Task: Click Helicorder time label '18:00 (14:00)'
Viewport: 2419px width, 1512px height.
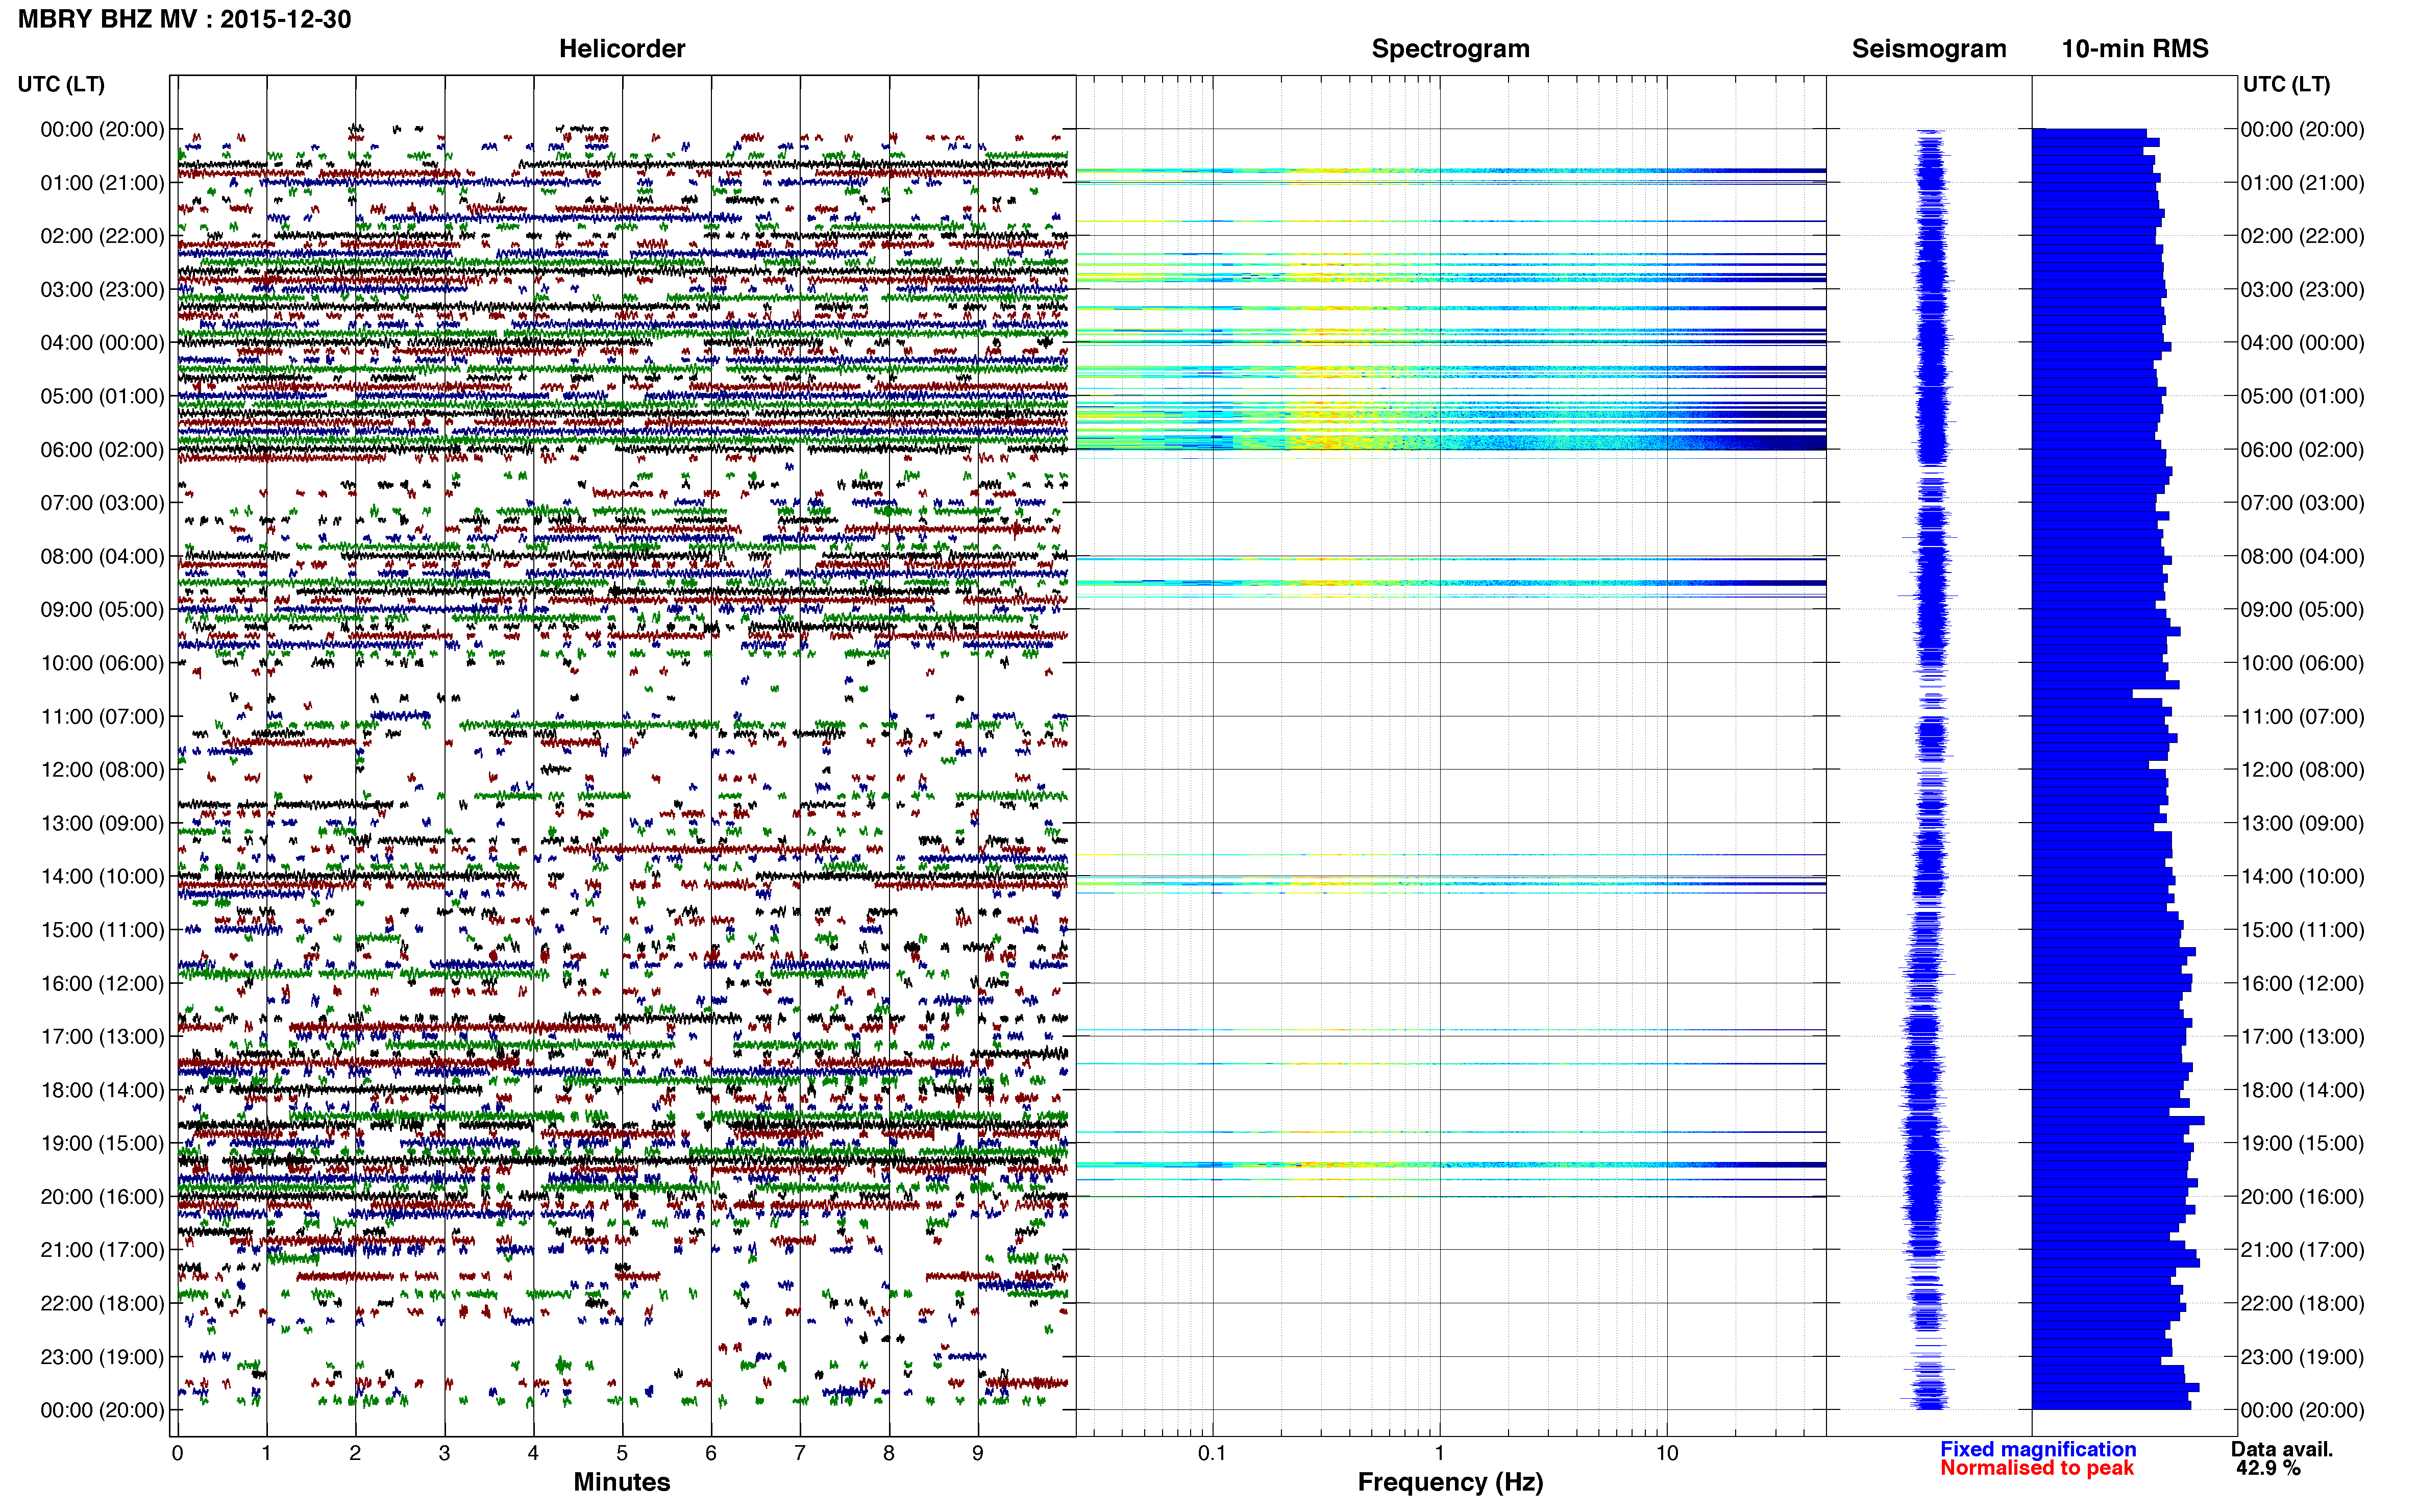Action: pyautogui.click(x=102, y=1090)
